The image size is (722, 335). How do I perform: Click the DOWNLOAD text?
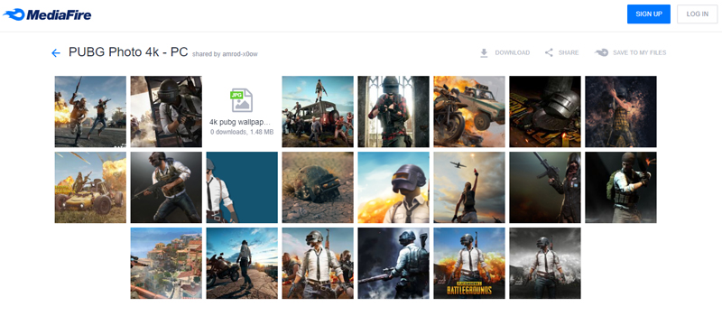[512, 53]
